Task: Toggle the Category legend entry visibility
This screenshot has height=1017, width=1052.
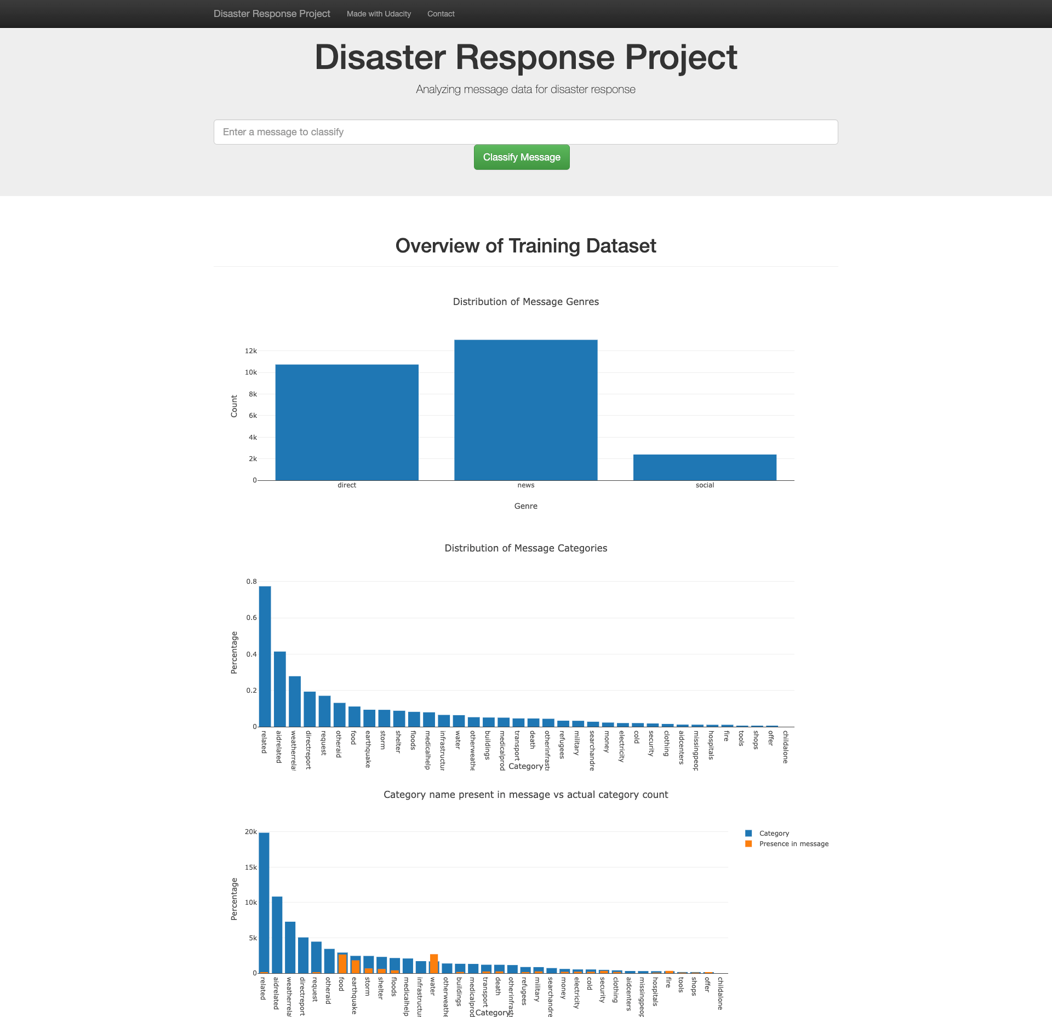Action: [774, 833]
